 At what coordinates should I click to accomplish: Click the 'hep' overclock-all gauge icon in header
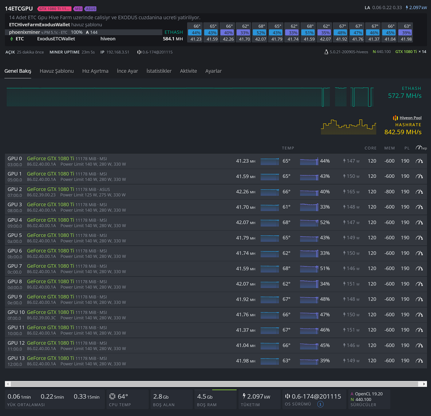tap(421, 148)
